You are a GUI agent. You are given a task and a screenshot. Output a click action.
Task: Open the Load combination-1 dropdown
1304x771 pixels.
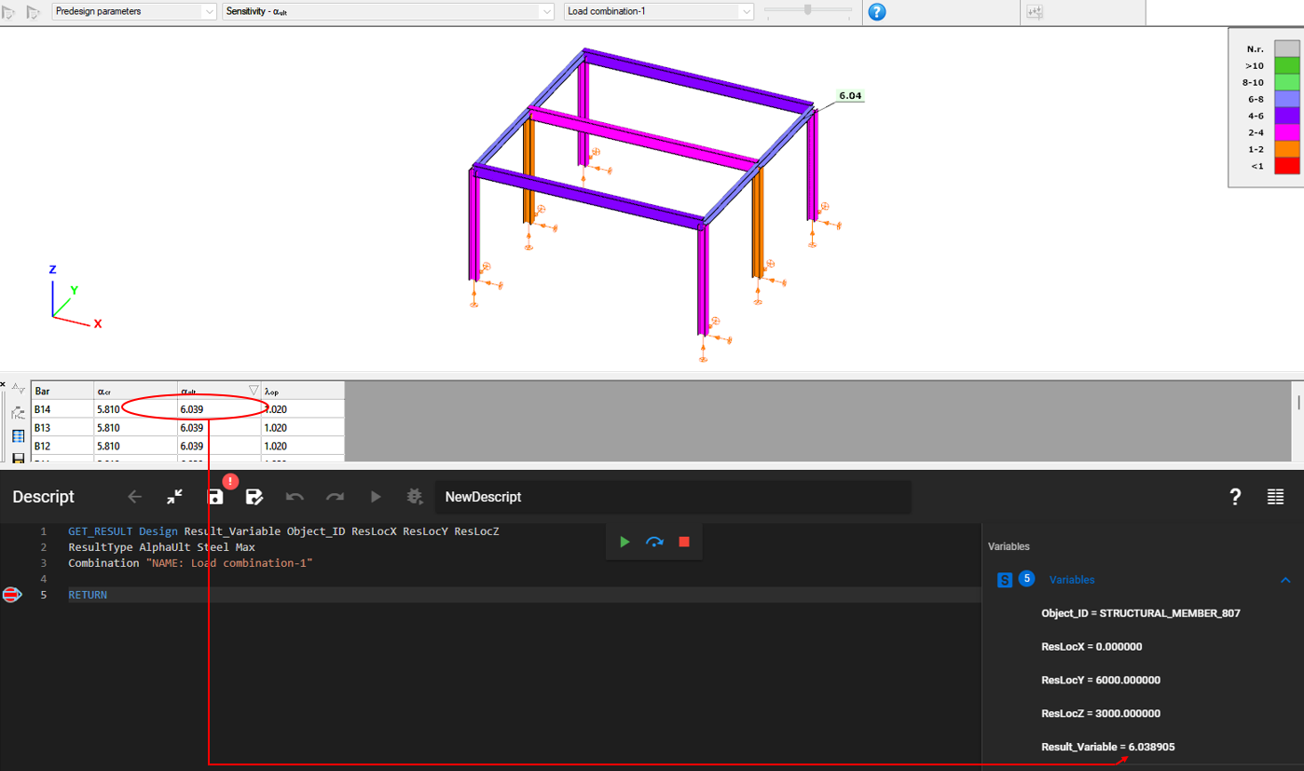659,11
